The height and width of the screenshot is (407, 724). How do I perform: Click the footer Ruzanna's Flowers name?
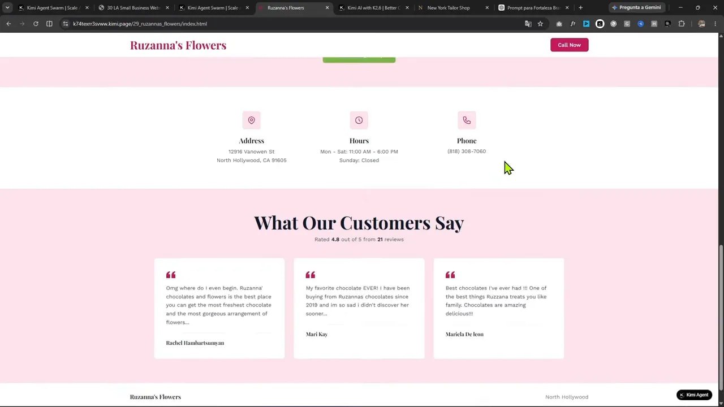point(156,397)
